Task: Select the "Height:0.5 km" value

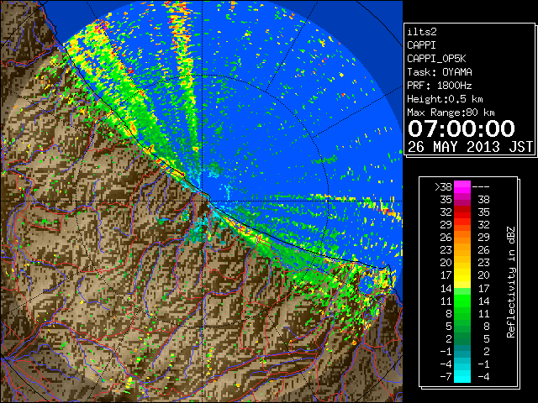Action: pyautogui.click(x=445, y=99)
